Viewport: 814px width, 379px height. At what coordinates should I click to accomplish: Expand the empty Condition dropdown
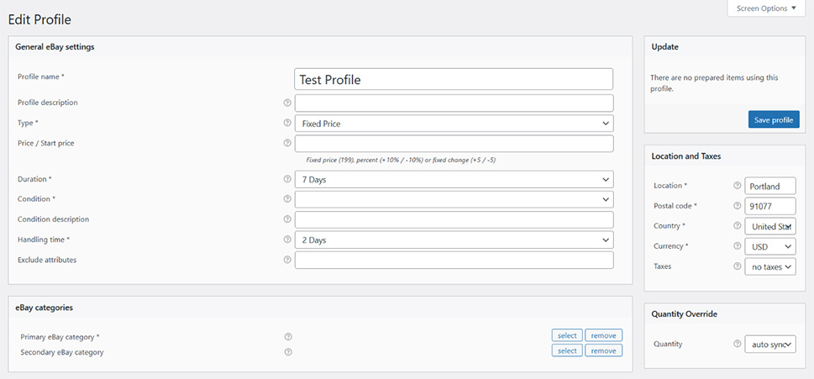pos(454,200)
